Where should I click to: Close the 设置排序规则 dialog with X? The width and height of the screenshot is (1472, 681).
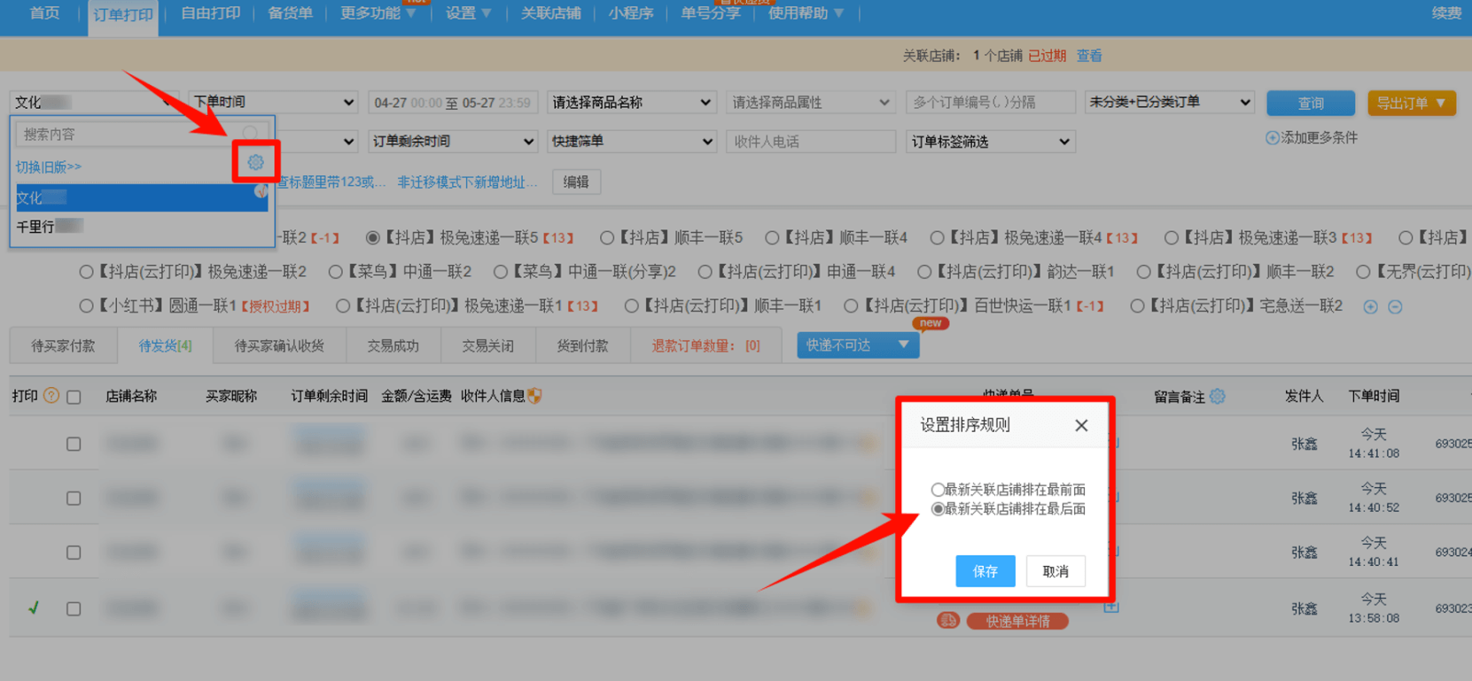(1081, 425)
